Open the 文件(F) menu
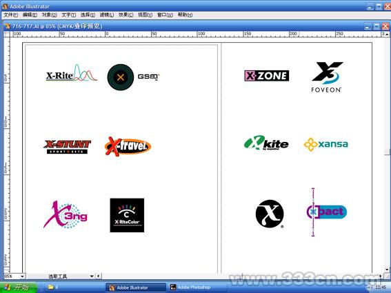This screenshot has width=391, height=293. 11,15
